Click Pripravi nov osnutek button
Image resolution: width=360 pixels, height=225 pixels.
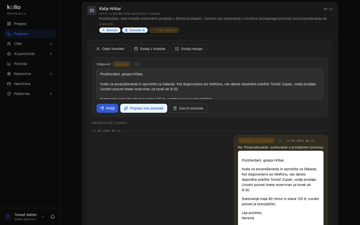click(x=144, y=108)
